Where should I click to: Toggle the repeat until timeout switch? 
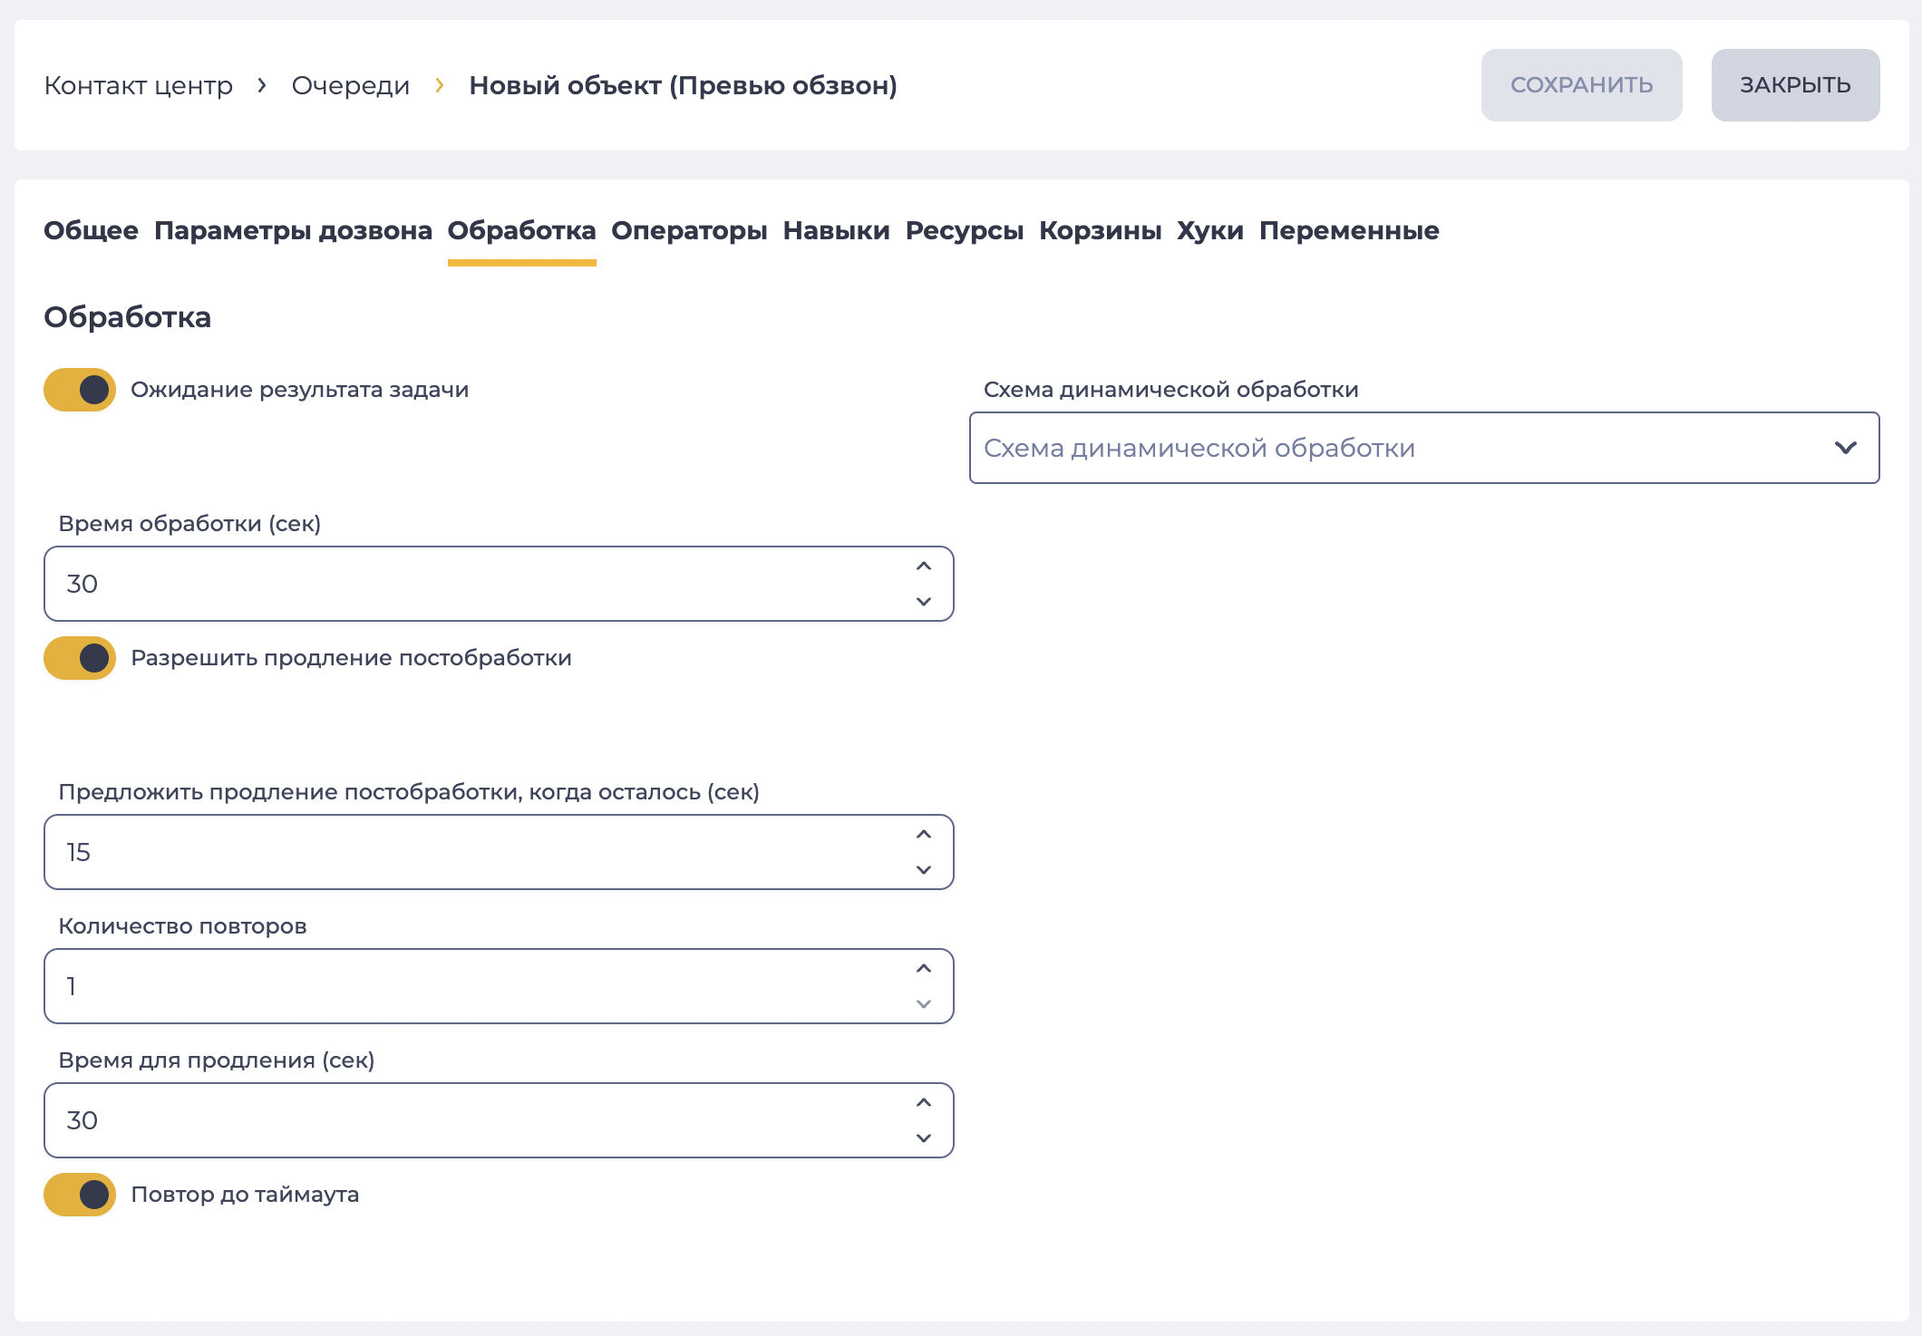pos(80,1195)
